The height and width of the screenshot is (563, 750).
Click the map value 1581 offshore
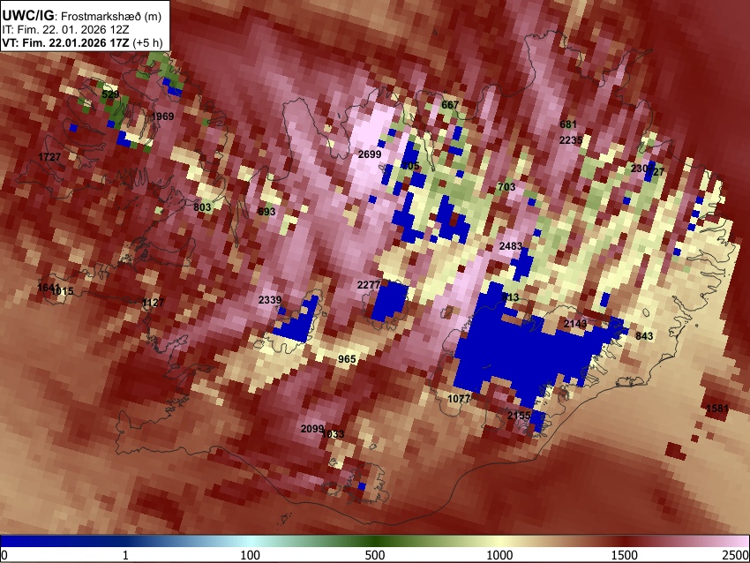717,409
